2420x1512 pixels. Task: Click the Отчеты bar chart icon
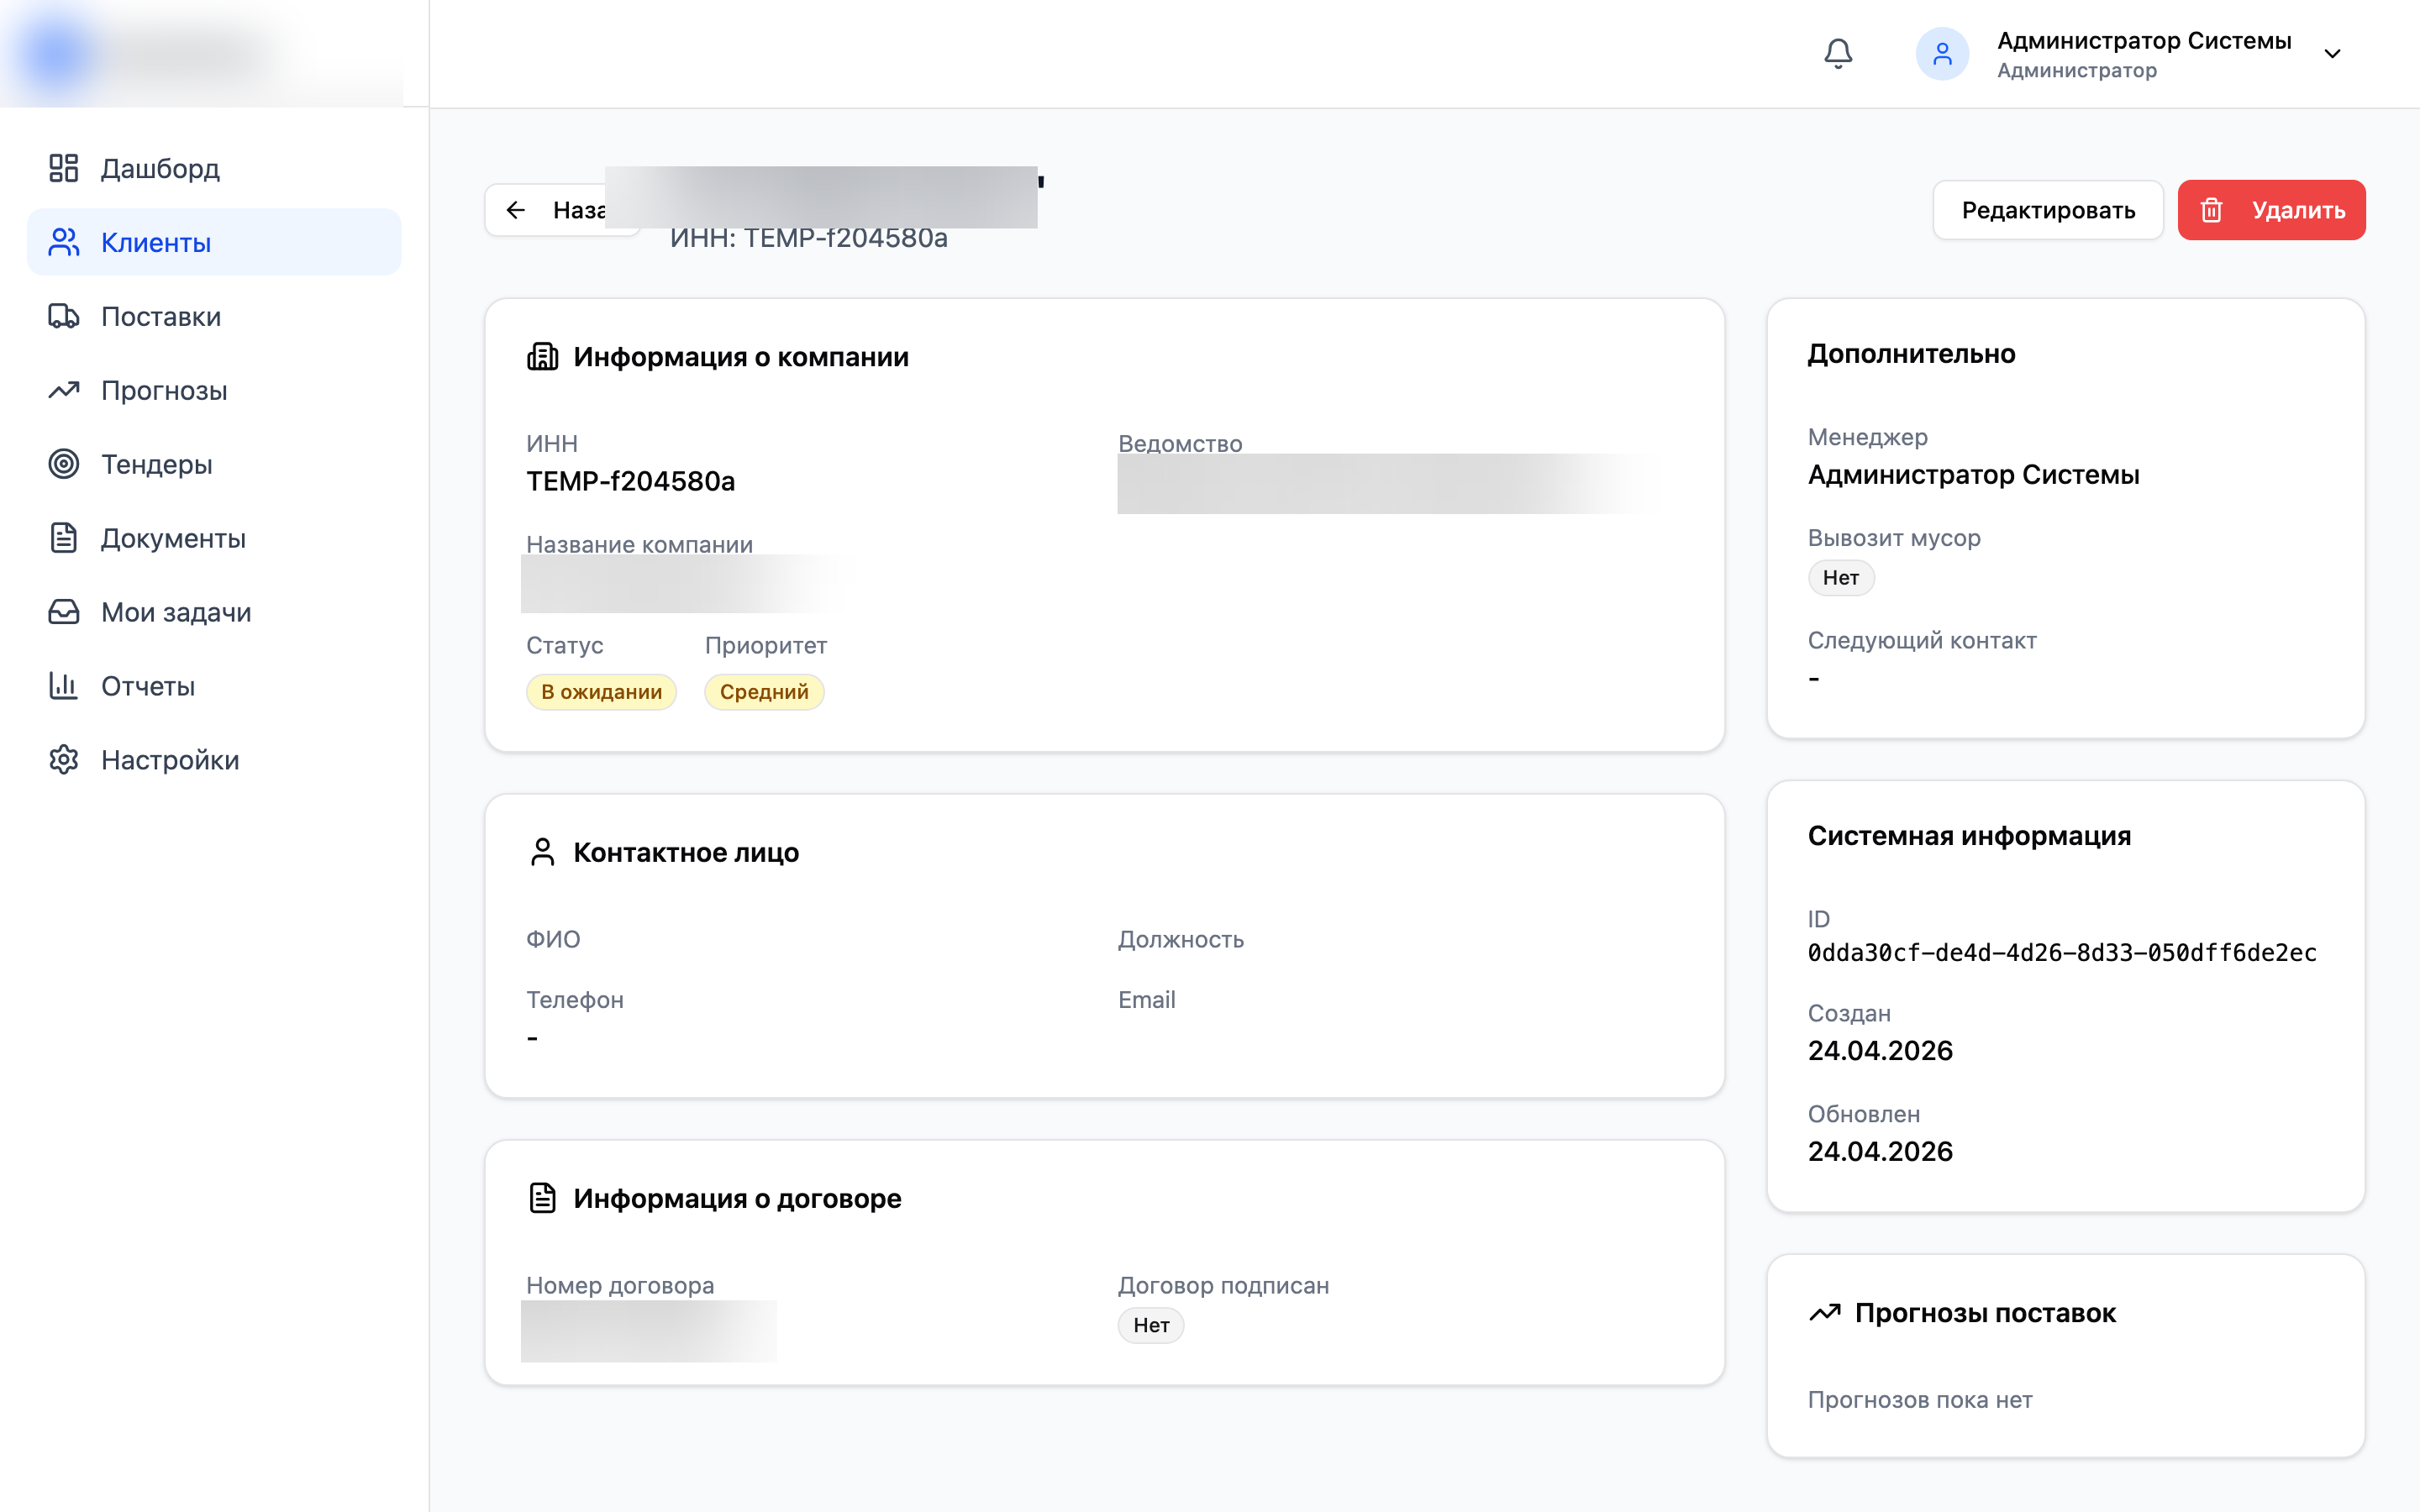pos(63,686)
